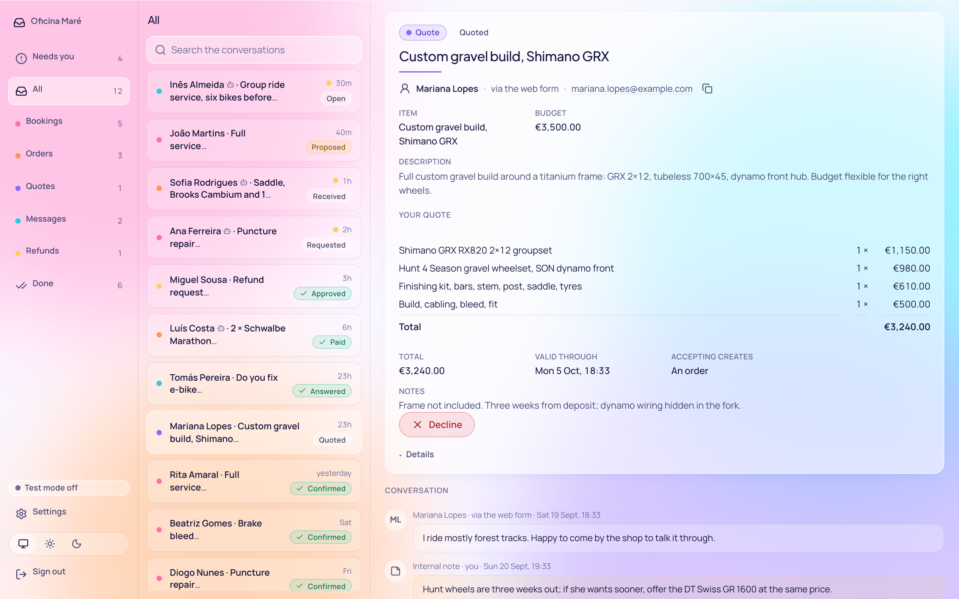The height and width of the screenshot is (599, 959).
Task: Open the Bookings category
Action: pos(69,123)
